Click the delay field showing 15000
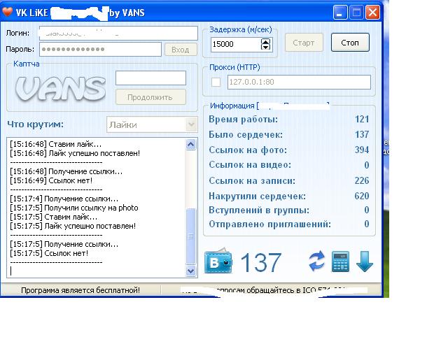The width and height of the screenshot is (448, 358). pyautogui.click(x=236, y=44)
